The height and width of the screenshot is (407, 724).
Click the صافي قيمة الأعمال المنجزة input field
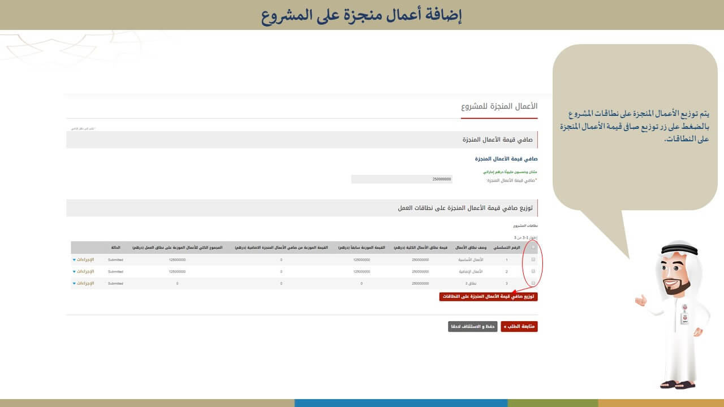(402, 179)
